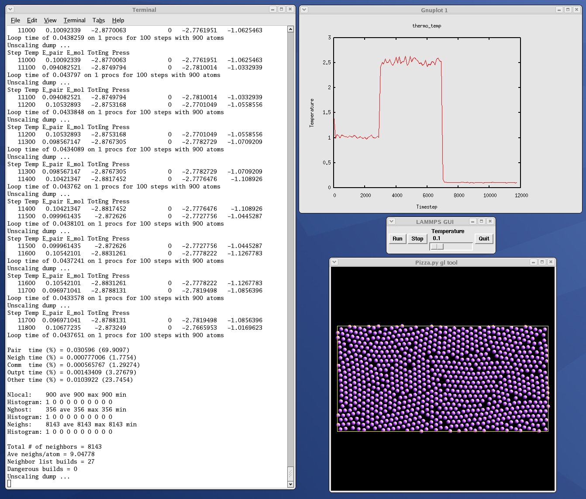This screenshot has height=499, width=586.
Task: Expand the Gnuplot 1 window menu chevron
Action: coord(304,10)
